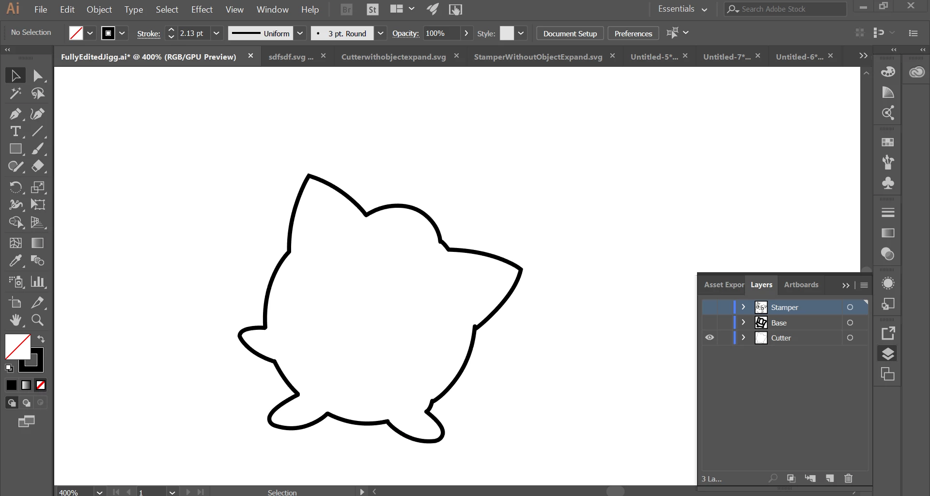Screen dimensions: 930x496
Task: Open the Effect menu
Action: click(x=201, y=9)
